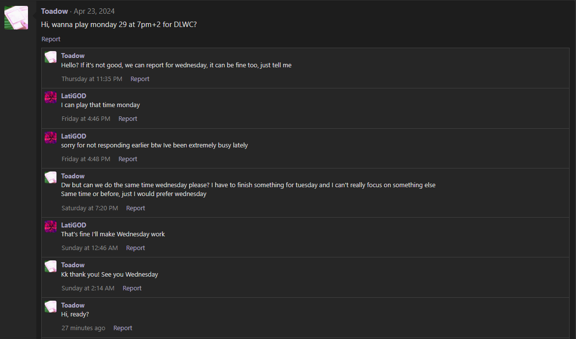Click Toadow's avatar beside 'Kk thank you!' reply
The image size is (576, 339).
click(x=51, y=266)
